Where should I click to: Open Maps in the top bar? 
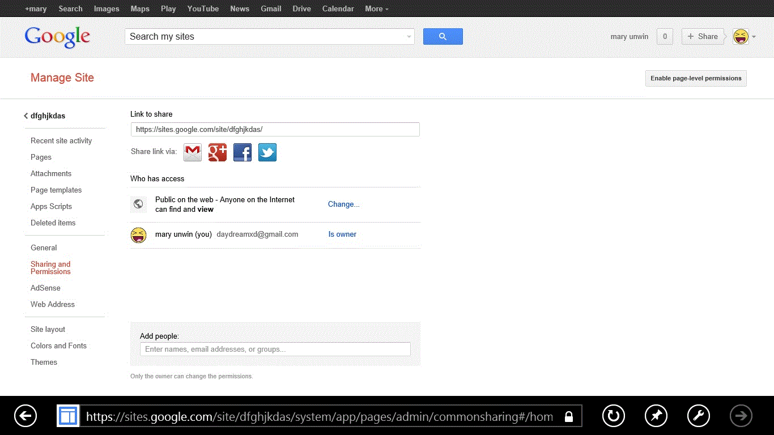pos(140,8)
